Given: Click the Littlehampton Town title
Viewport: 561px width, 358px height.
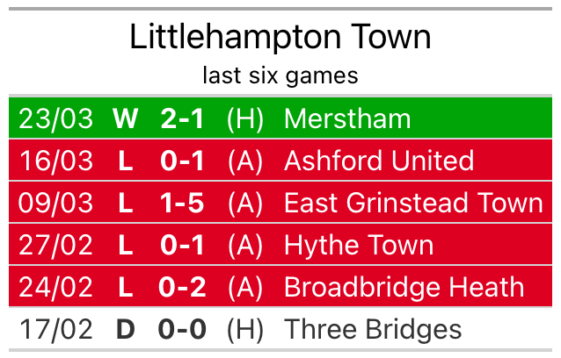Looking at the screenshot, I should tap(280, 37).
